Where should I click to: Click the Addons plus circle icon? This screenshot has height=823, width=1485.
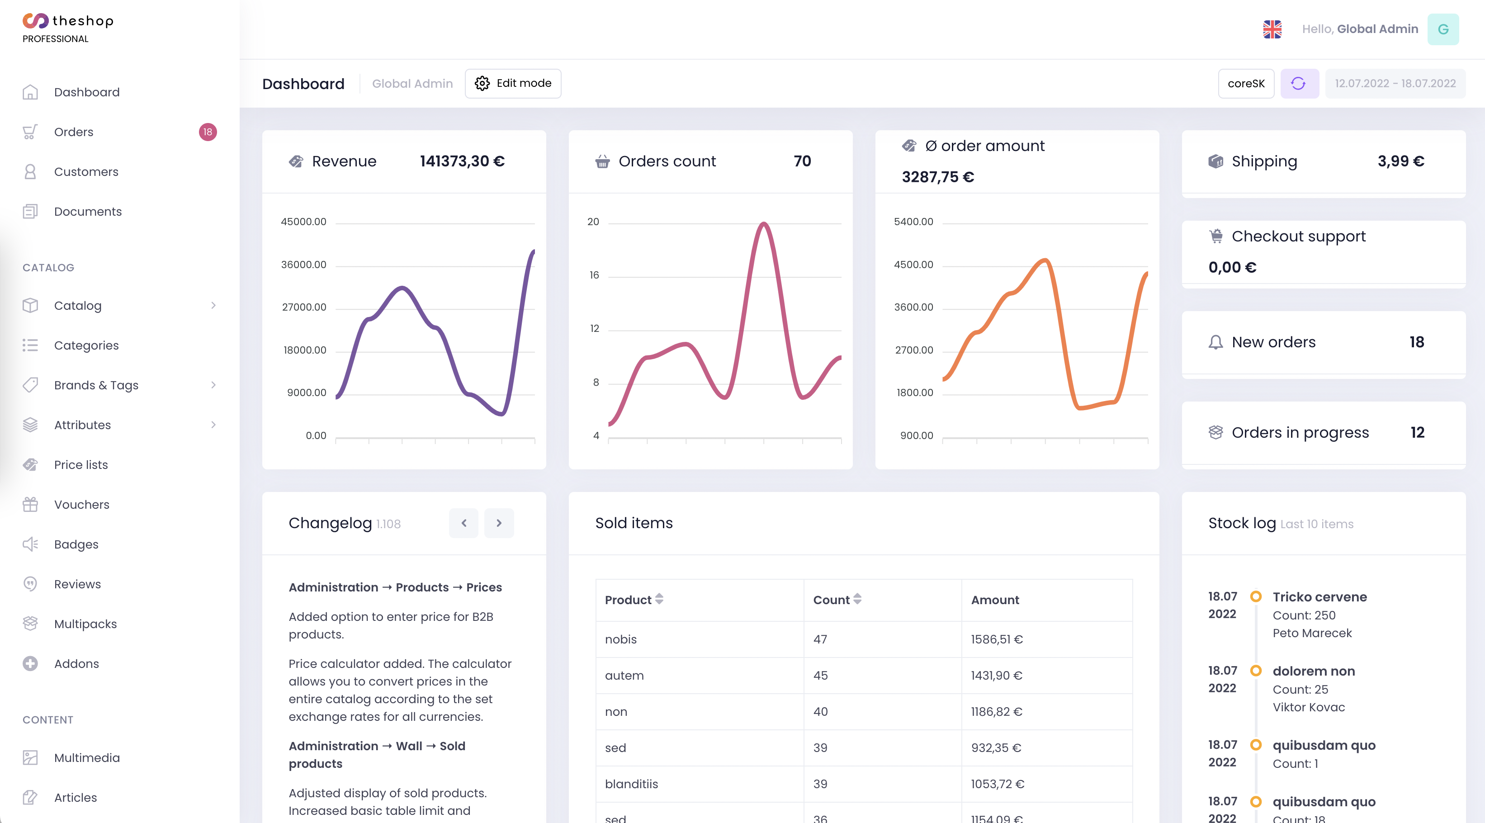30,663
